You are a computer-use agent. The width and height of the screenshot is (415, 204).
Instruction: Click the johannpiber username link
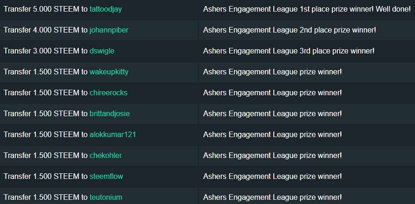coord(109,30)
